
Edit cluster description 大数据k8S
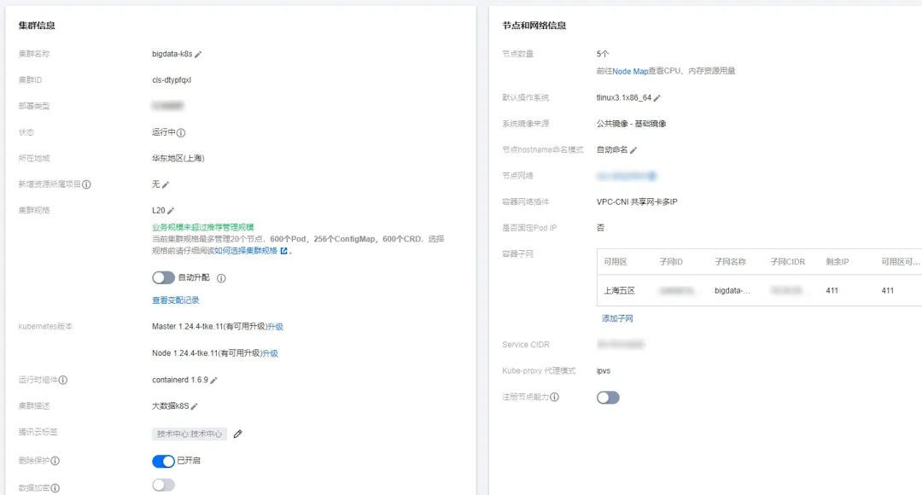(195, 406)
